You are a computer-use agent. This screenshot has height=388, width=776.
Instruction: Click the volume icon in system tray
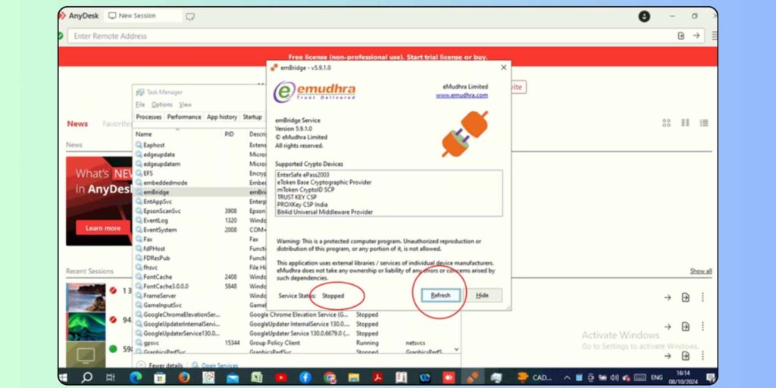point(614,377)
